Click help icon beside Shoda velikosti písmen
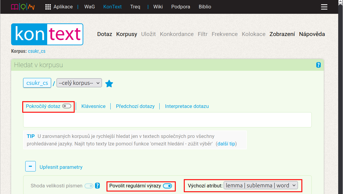The width and height of the screenshot is (343, 194). 97,186
